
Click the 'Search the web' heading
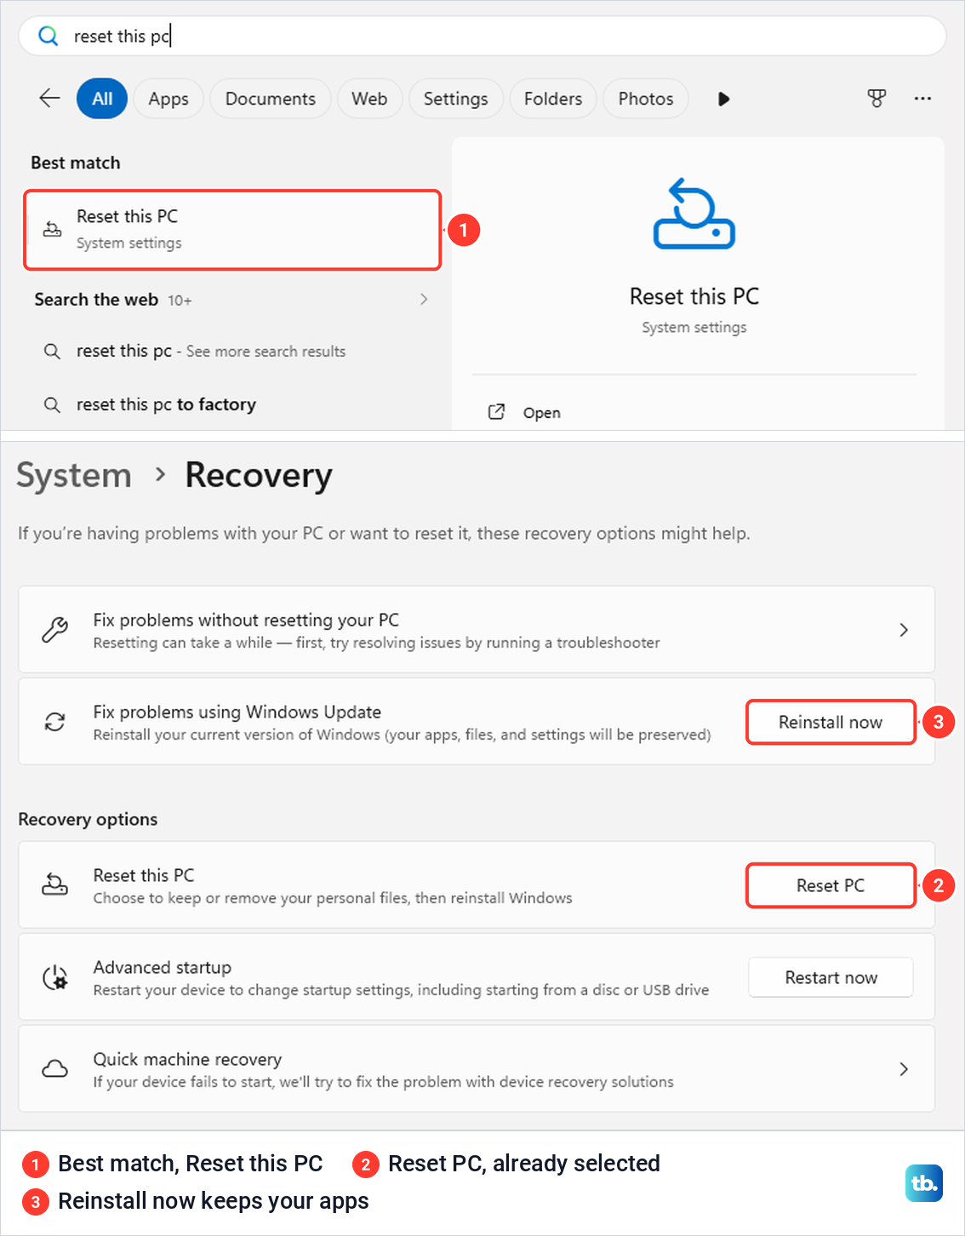coord(96,300)
